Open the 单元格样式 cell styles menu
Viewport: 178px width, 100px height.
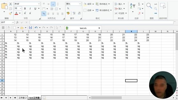104,10
